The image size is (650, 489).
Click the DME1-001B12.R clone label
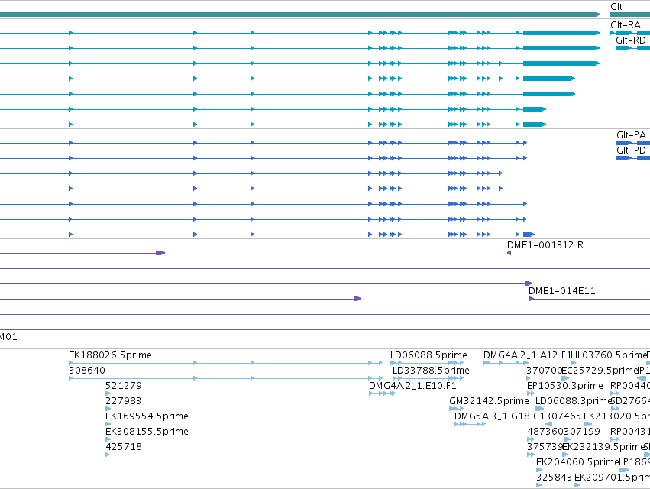(x=545, y=245)
